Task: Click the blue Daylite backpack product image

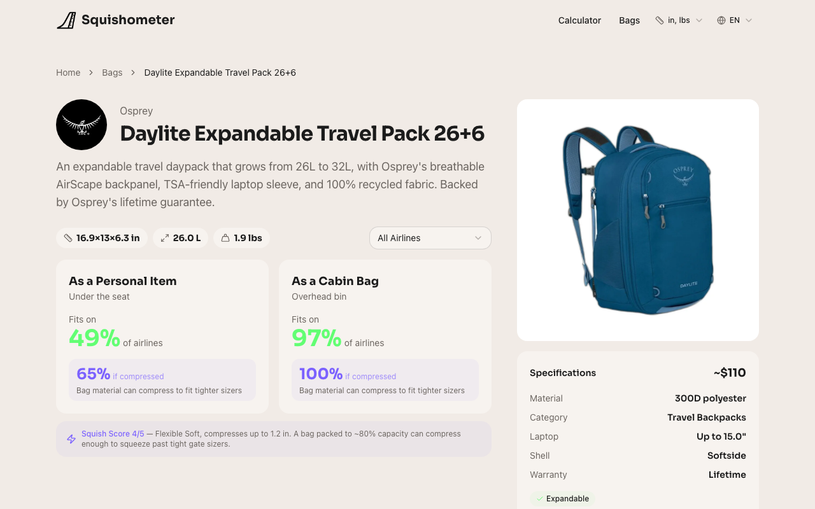Action: pyautogui.click(x=637, y=220)
